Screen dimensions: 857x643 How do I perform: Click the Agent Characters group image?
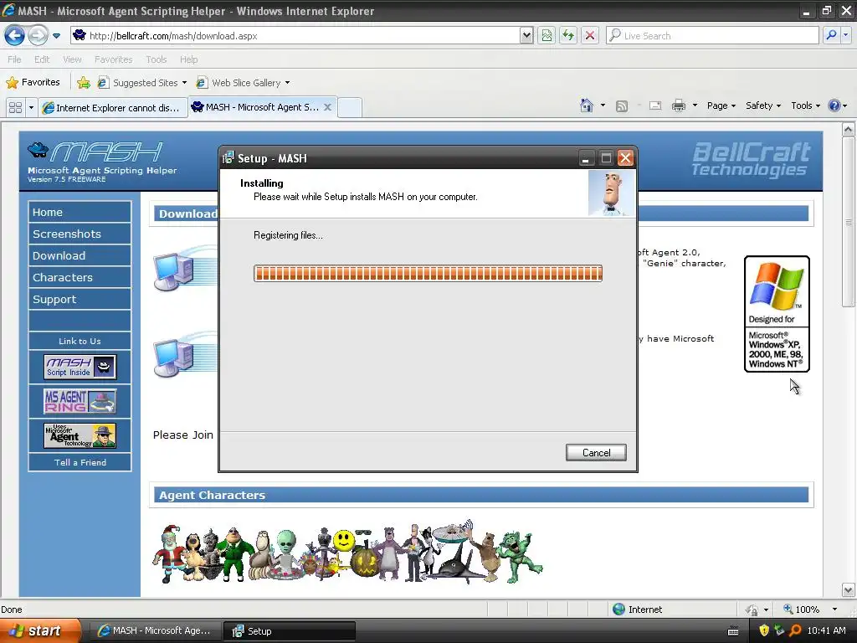point(347,552)
